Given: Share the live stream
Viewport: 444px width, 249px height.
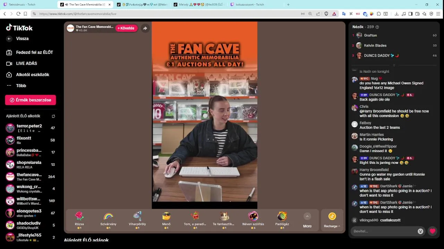Looking at the screenshot, I should click(x=145, y=28).
